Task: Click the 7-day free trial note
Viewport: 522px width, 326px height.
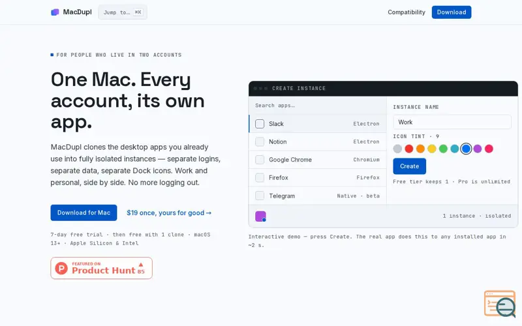Action: tap(130, 239)
